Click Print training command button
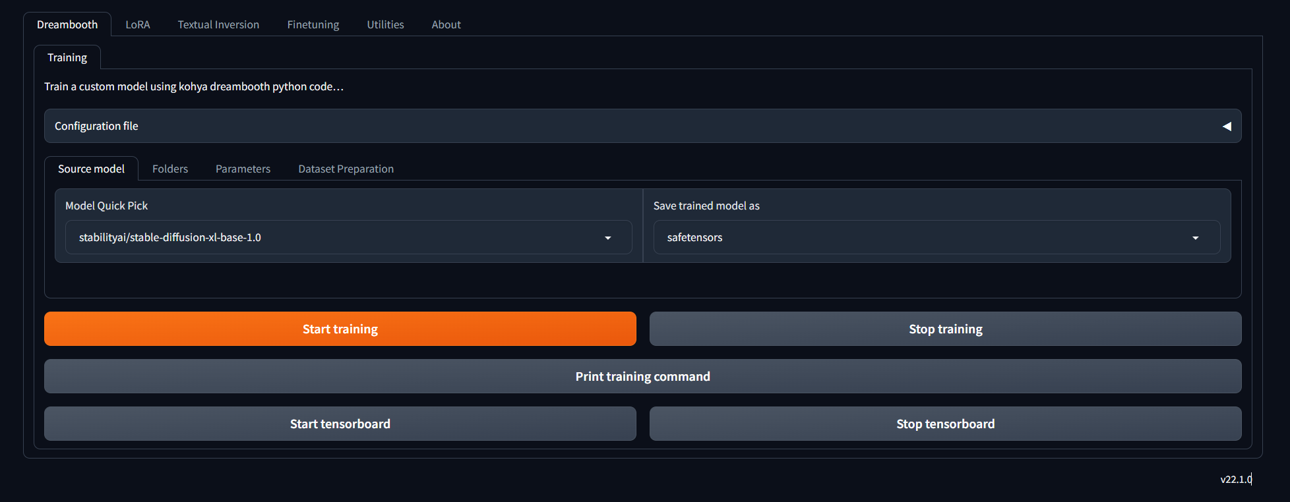Viewport: 1290px width, 502px height. [642, 376]
